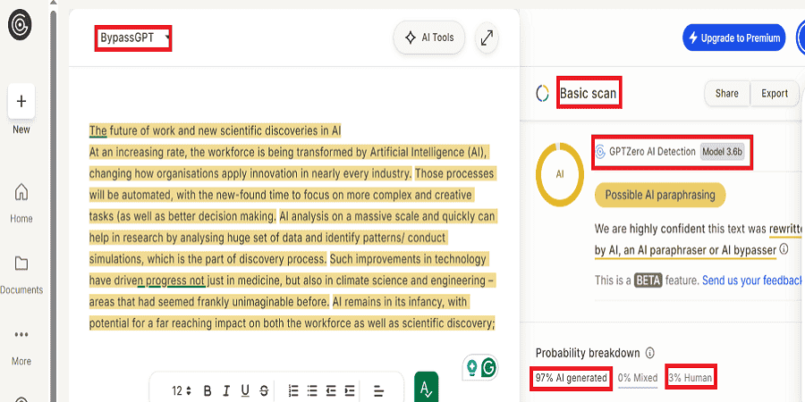Click sentence starting 'Those processes'
The width and height of the screenshot is (805, 402).
(x=454, y=172)
